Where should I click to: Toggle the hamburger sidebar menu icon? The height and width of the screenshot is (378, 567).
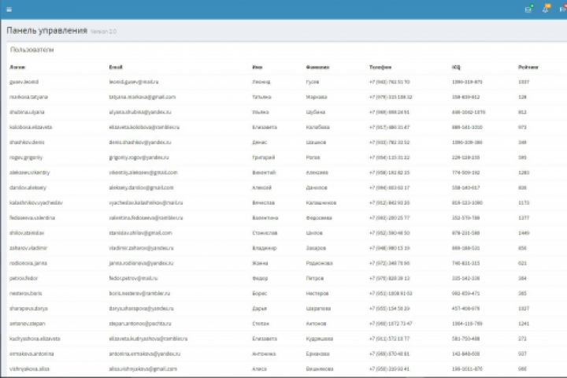click(9, 9)
